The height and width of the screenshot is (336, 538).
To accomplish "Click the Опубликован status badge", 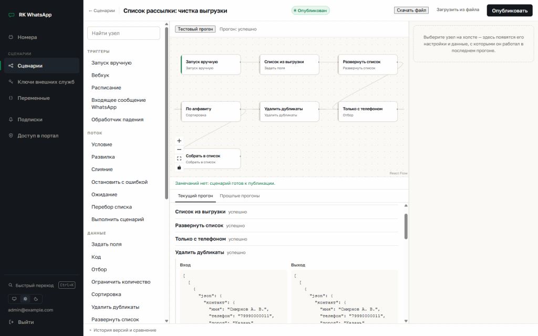I will pos(311,10).
